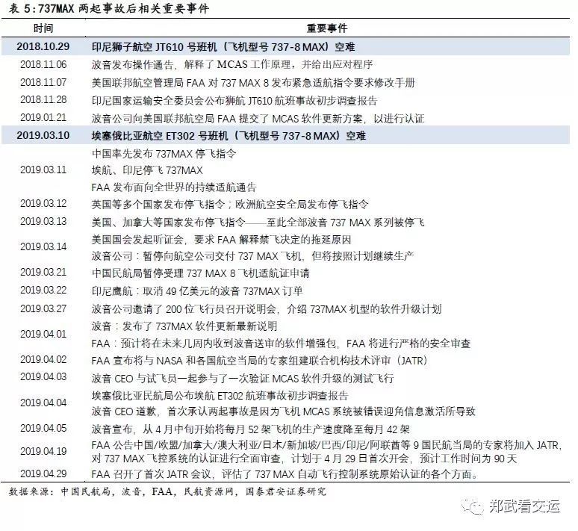Select the date 2018.11.06

tap(43, 64)
